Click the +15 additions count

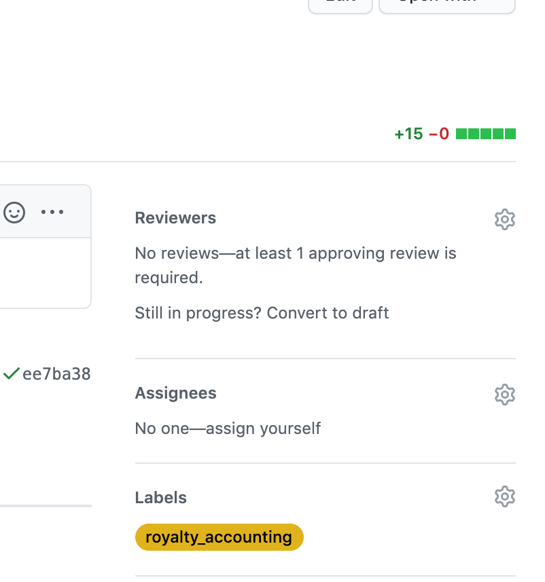tap(408, 134)
